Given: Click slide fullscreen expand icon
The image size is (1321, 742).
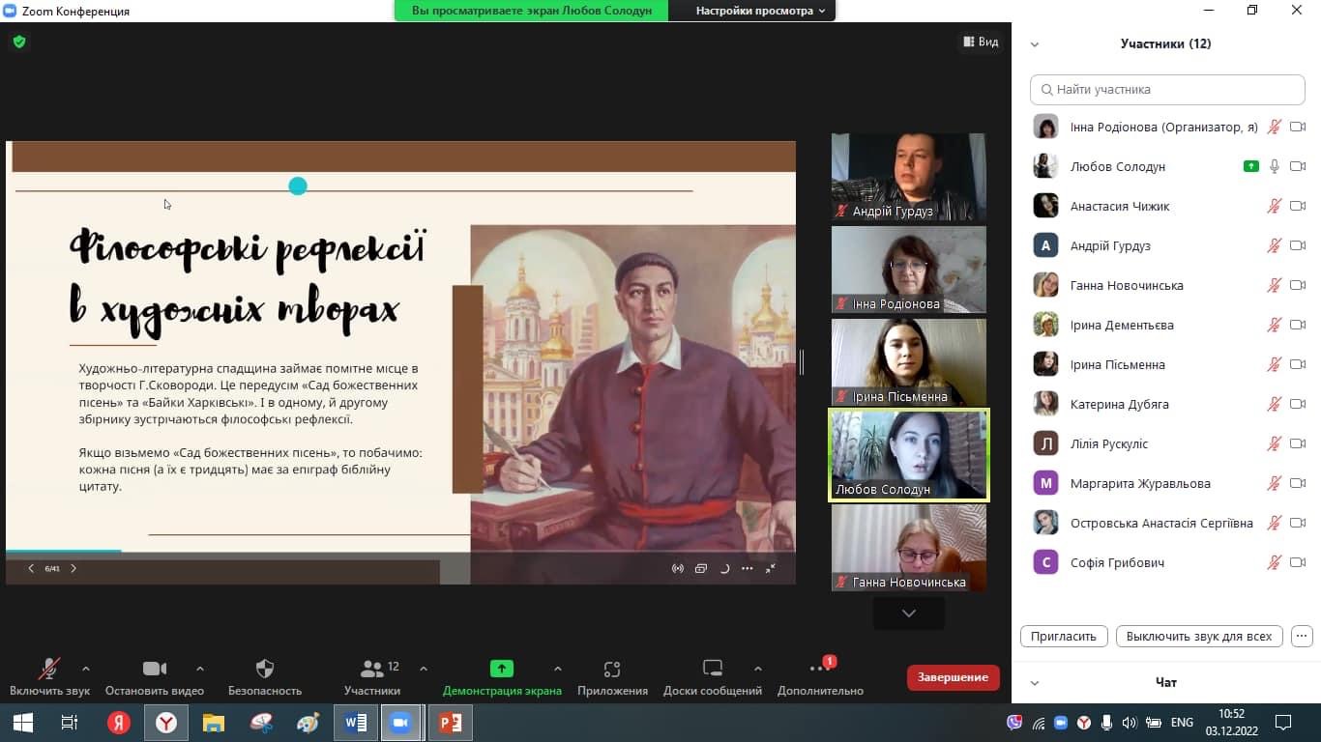Looking at the screenshot, I should point(771,568).
